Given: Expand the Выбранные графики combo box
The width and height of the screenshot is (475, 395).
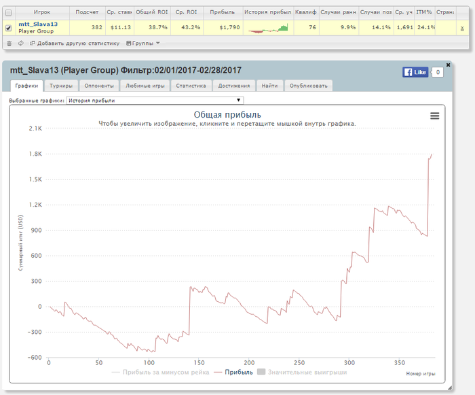Looking at the screenshot, I should (x=155, y=101).
